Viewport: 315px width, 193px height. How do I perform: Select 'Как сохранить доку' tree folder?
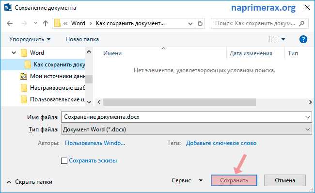click(x=59, y=64)
